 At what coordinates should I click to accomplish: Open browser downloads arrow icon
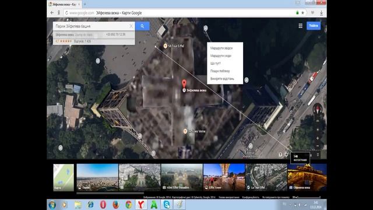321,13
